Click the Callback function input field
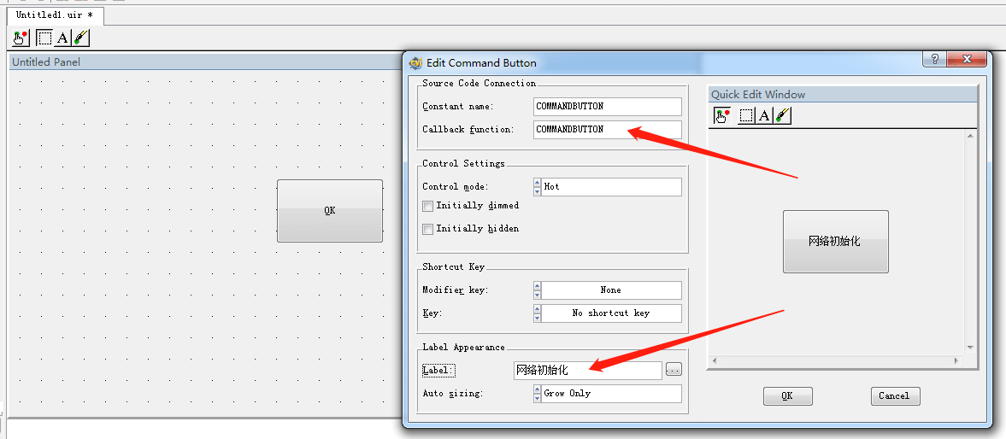 [x=608, y=130]
